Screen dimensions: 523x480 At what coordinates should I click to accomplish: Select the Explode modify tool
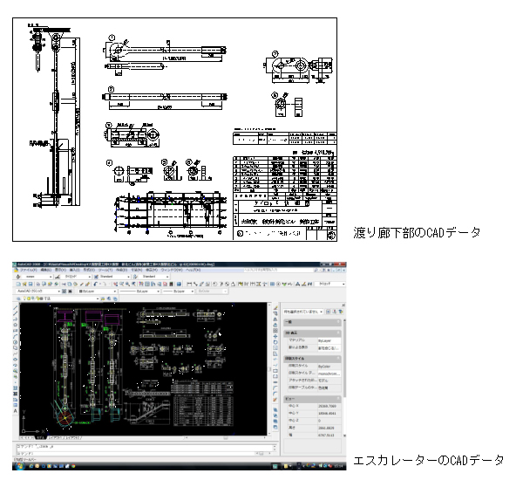tap(275, 400)
